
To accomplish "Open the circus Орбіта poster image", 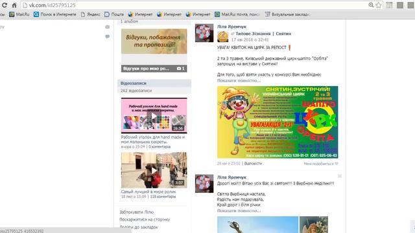I will tap(278, 122).
